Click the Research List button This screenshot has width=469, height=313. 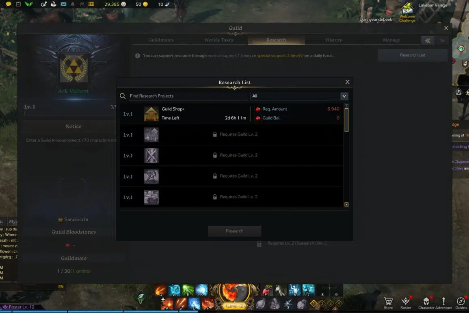point(413,55)
